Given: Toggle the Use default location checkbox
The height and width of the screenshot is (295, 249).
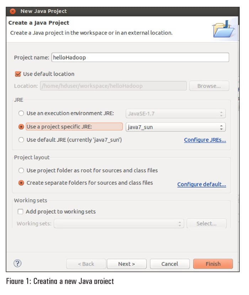Looking at the screenshot, I should pyautogui.click(x=18, y=74).
